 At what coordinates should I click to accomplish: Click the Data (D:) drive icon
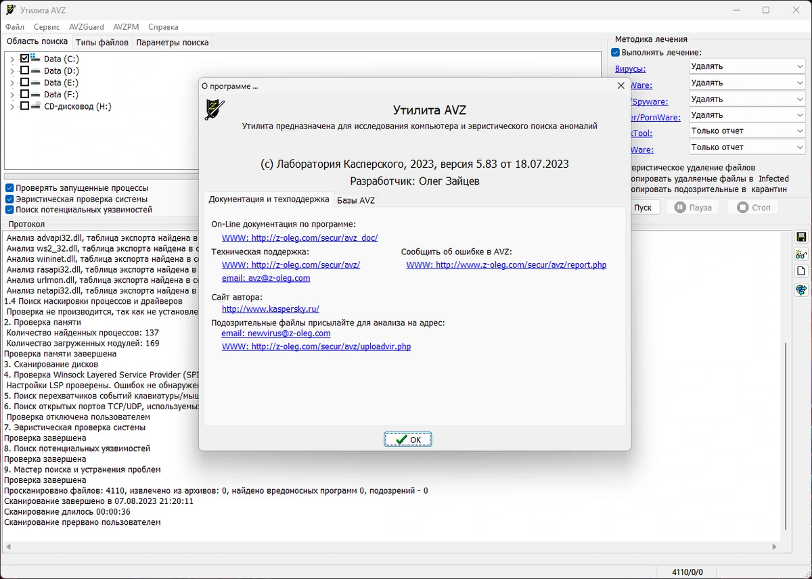(36, 70)
